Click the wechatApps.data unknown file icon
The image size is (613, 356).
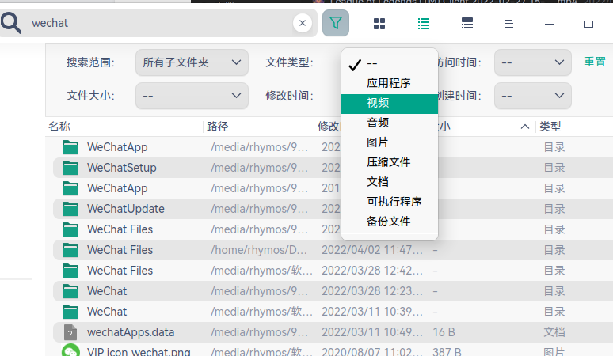(x=70, y=332)
